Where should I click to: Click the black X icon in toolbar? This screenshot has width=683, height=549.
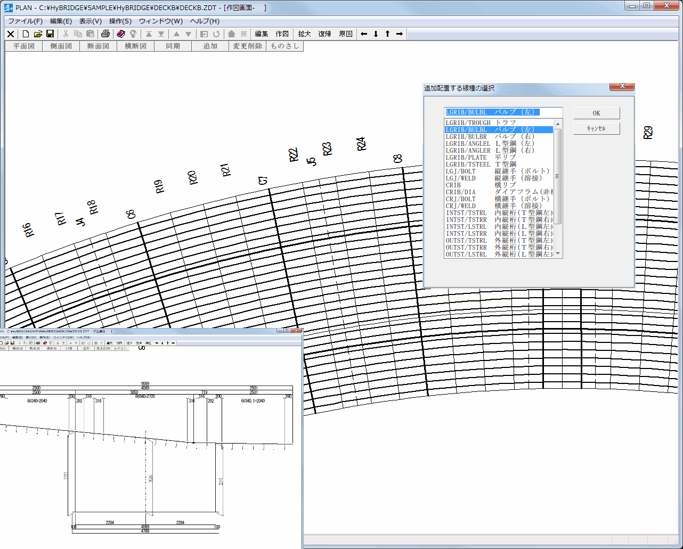tap(11, 34)
